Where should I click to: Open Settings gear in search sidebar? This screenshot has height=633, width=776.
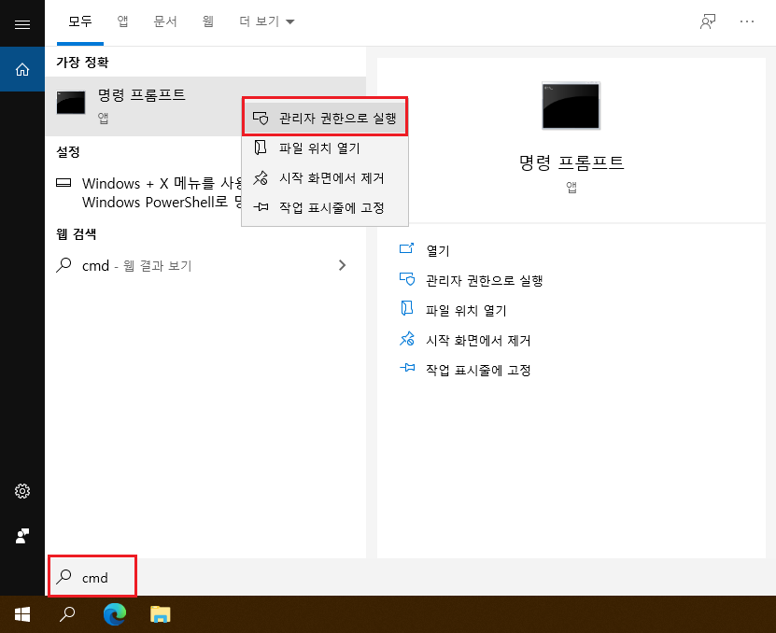[x=22, y=491]
